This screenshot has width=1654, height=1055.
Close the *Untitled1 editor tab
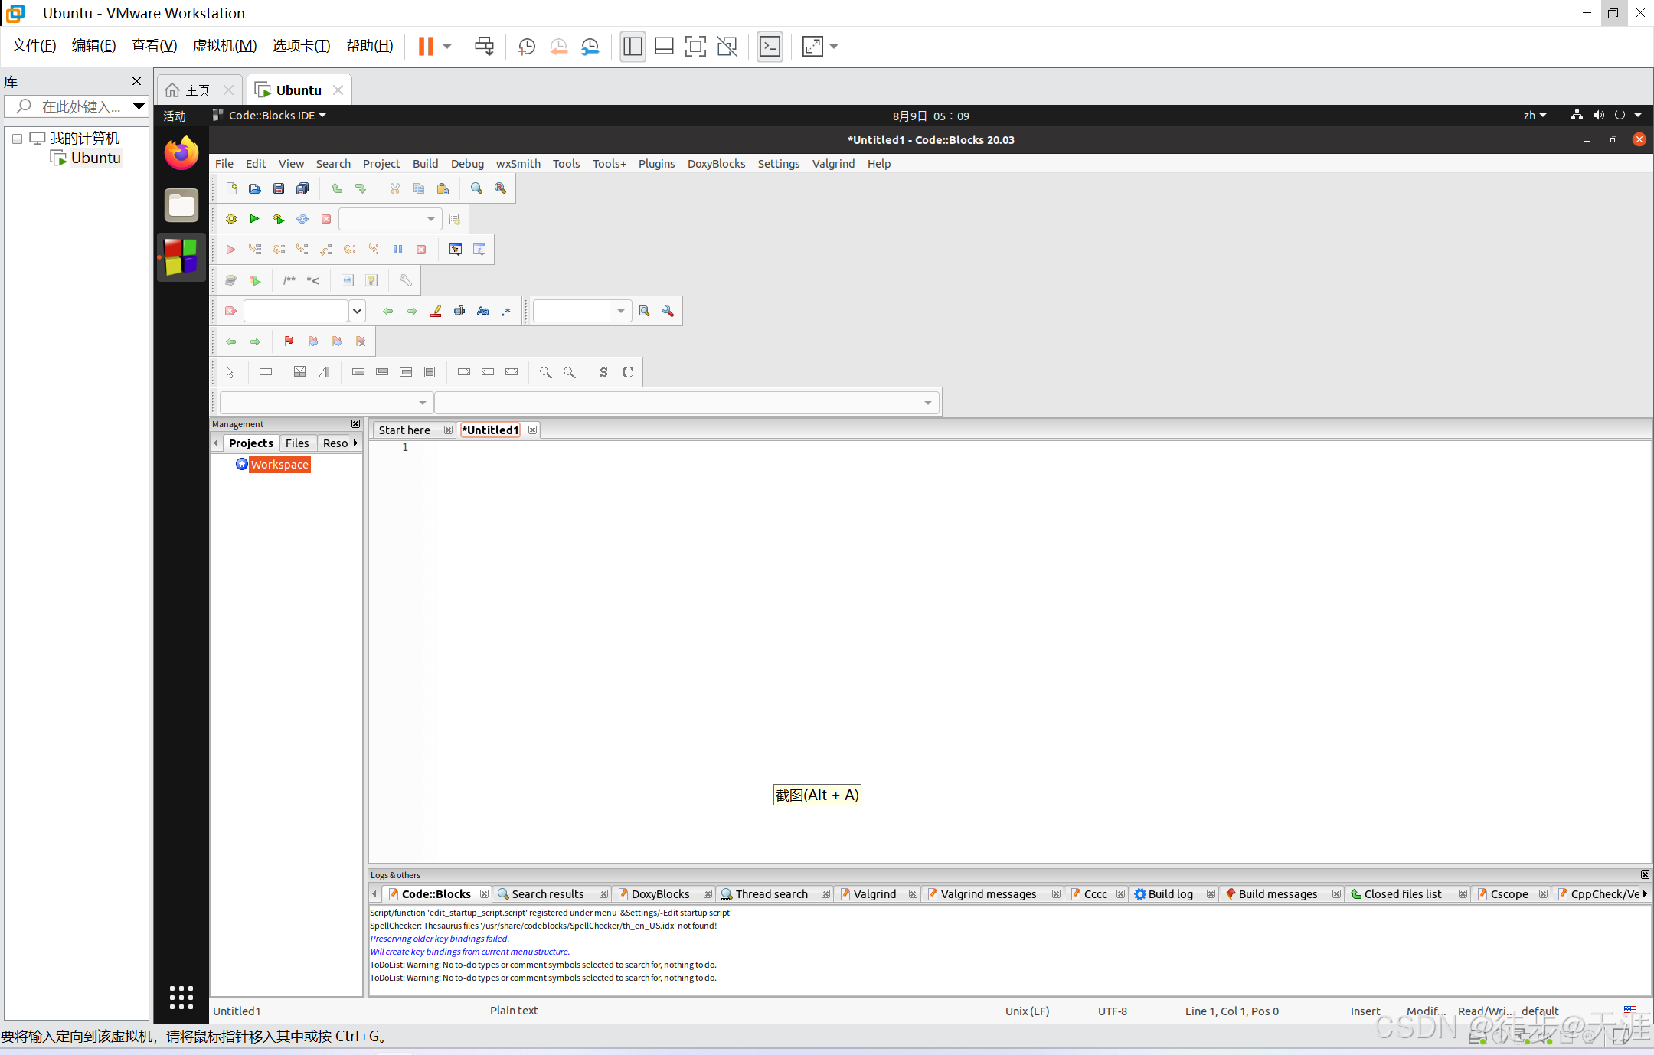point(532,430)
